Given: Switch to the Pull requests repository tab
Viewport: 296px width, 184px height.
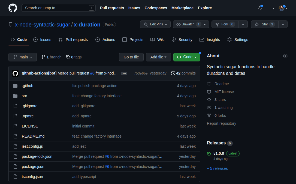Looking at the screenshot, I should coord(73,40).
